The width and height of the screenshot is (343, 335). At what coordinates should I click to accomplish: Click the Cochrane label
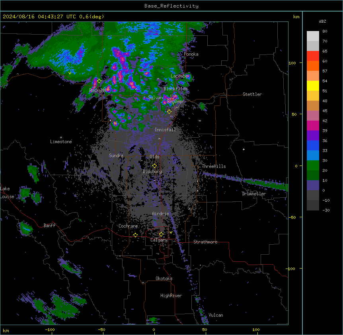(x=128, y=226)
